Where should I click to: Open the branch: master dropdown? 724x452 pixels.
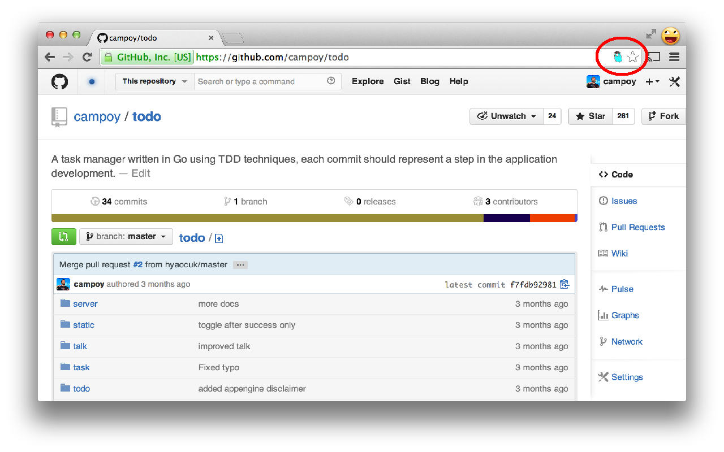point(126,237)
